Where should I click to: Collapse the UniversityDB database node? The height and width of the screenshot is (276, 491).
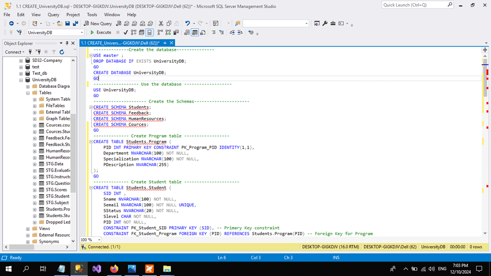[x=21, y=80]
